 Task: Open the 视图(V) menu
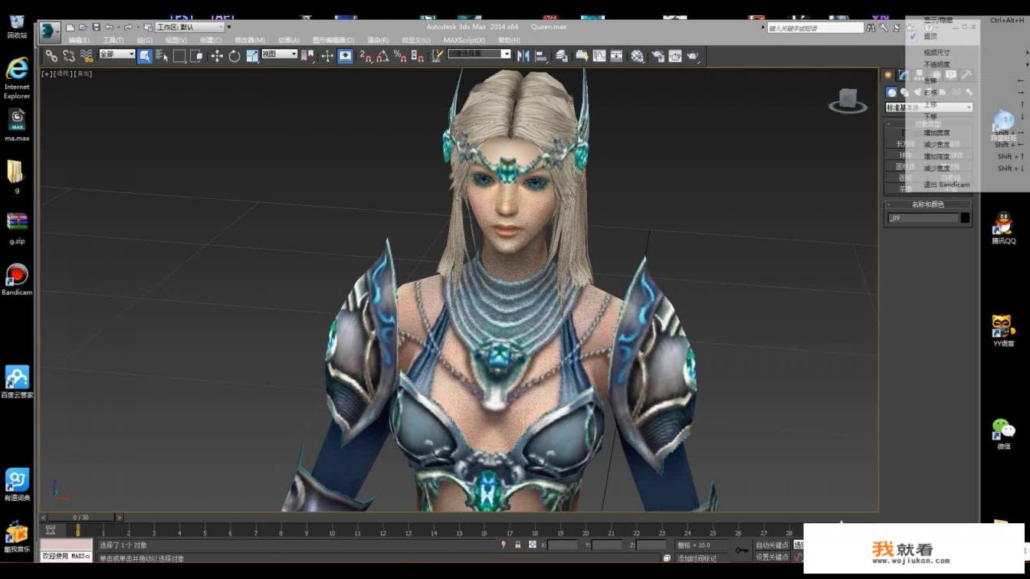[176, 41]
